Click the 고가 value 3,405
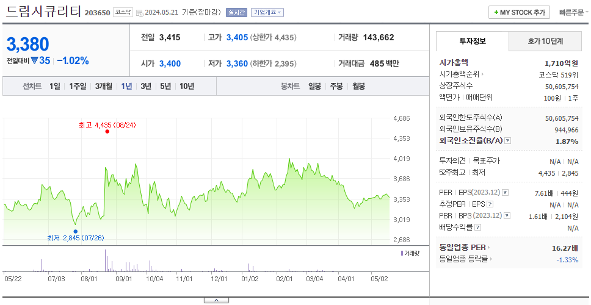 point(237,37)
